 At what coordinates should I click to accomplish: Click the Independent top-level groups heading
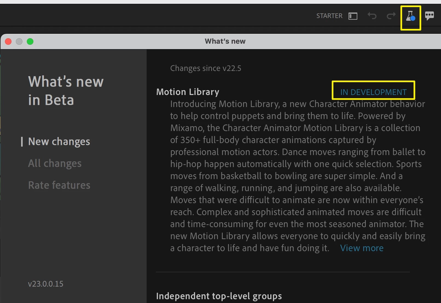pos(219,296)
